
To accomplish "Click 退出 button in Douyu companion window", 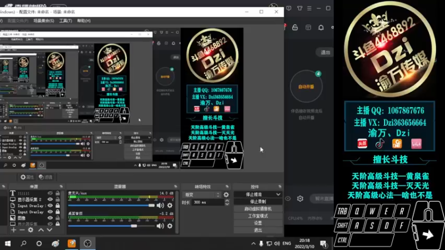I will [325, 52].
